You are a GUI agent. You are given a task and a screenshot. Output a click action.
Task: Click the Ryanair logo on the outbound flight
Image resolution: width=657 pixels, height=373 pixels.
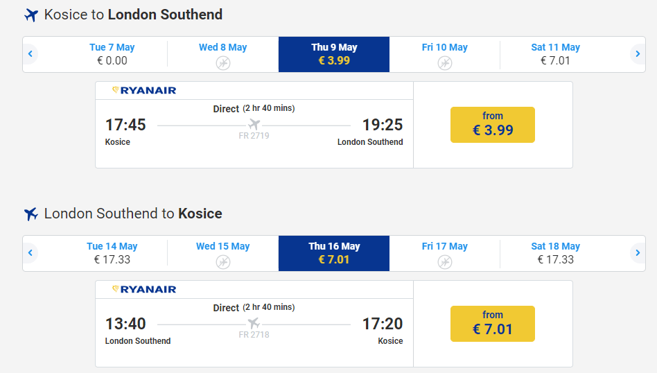pyautogui.click(x=144, y=90)
